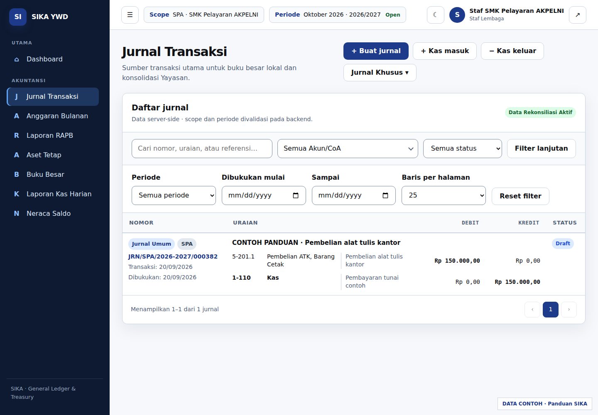This screenshot has width=598, height=415.
Task: Open journal link JRN/SPA/2026-2027/000382
Action: 173,256
